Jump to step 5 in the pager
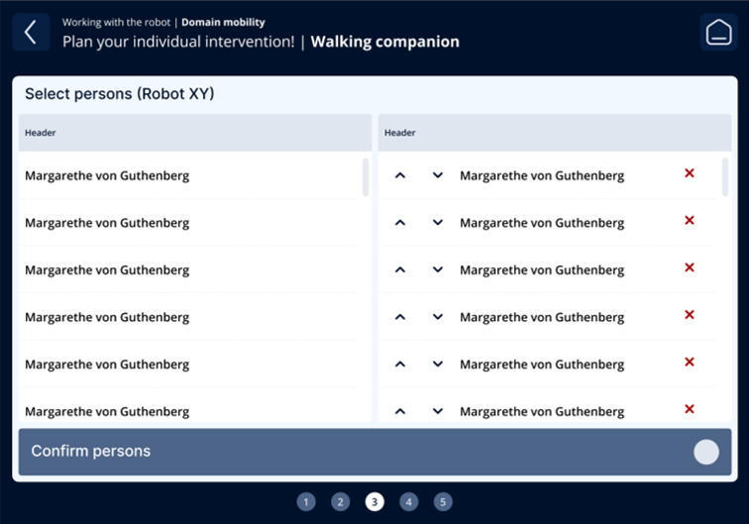Viewport: 749px width, 524px height. [443, 502]
